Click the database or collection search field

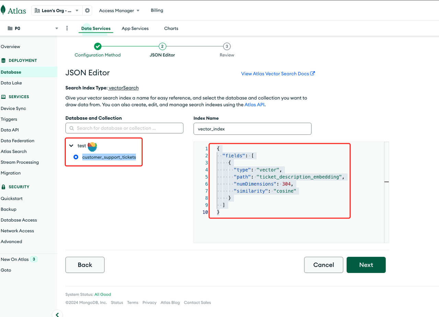tap(124, 128)
